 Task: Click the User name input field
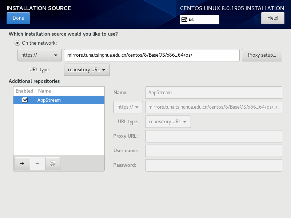[214, 151]
